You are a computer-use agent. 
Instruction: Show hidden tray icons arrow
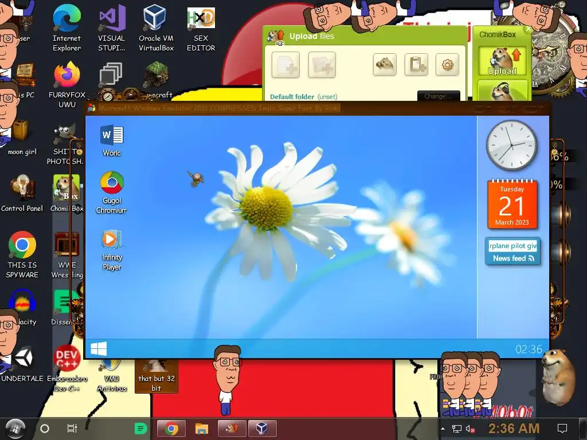point(443,429)
